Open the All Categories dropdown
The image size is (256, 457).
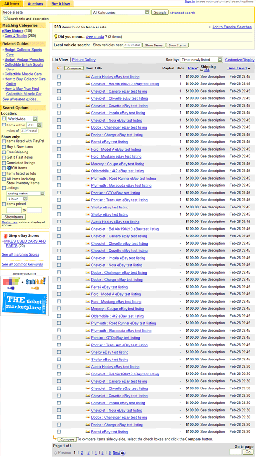point(121,12)
